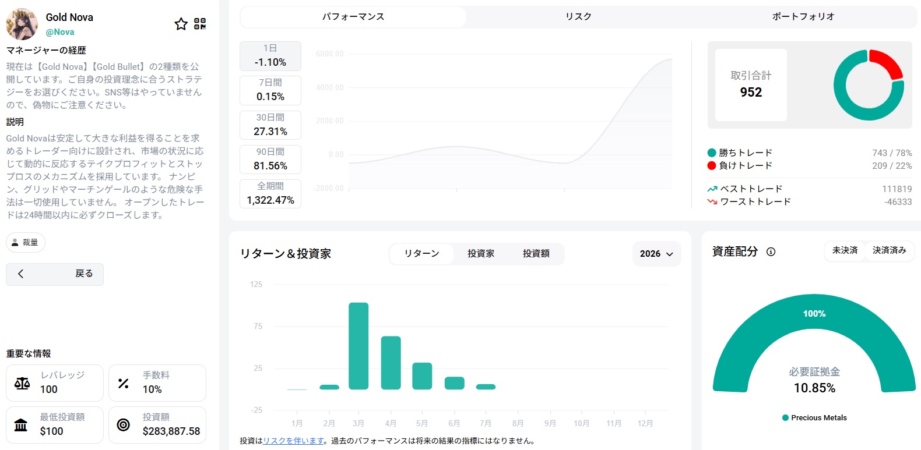This screenshot has height=450, width=921.
Task: Click the 209 / 22% losing trades value
Action: pyautogui.click(x=892, y=166)
